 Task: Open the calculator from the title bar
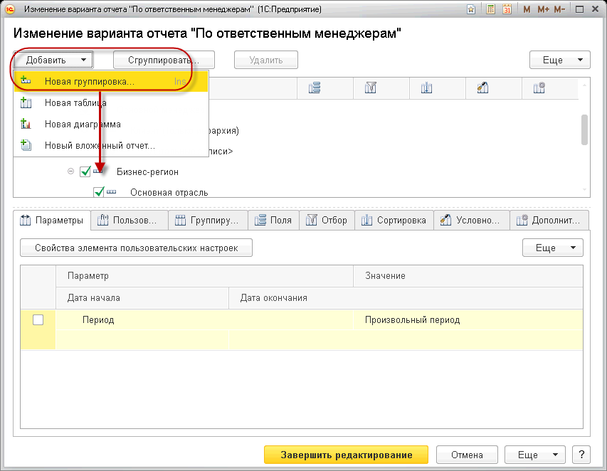point(491,10)
